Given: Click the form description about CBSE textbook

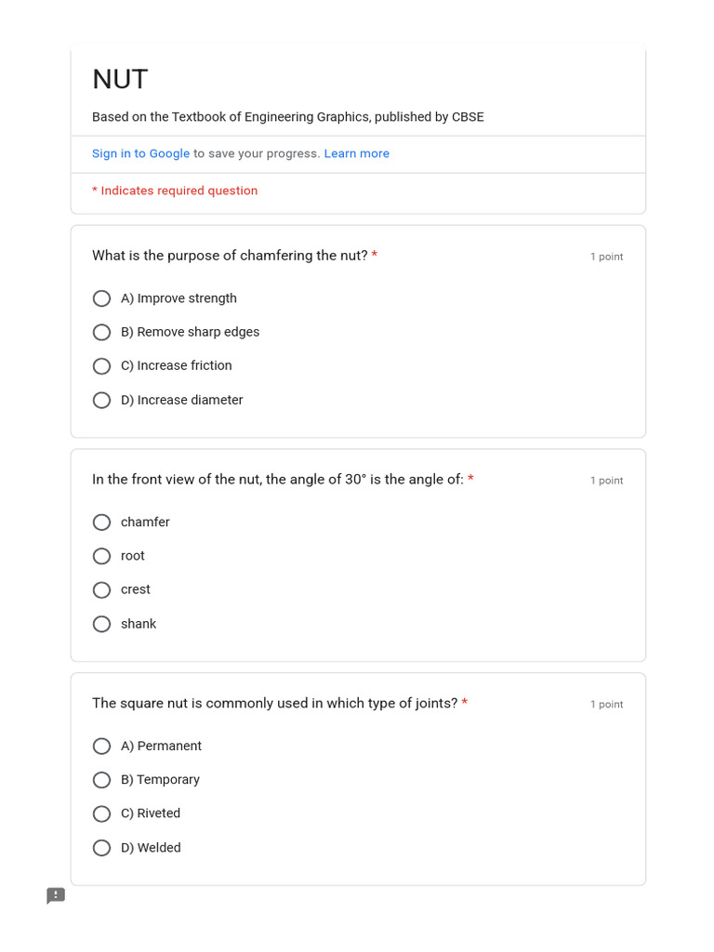Looking at the screenshot, I should tap(288, 117).
